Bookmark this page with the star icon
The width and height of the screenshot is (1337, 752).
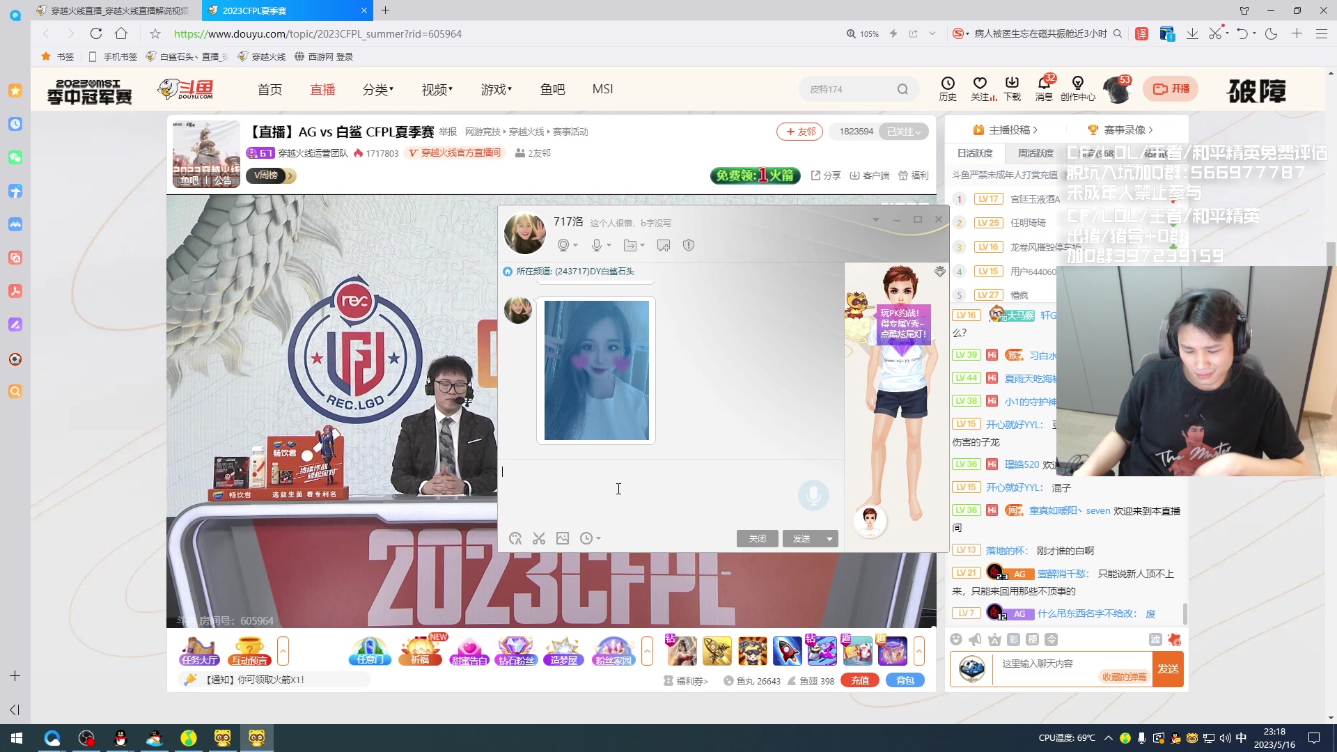(x=155, y=33)
